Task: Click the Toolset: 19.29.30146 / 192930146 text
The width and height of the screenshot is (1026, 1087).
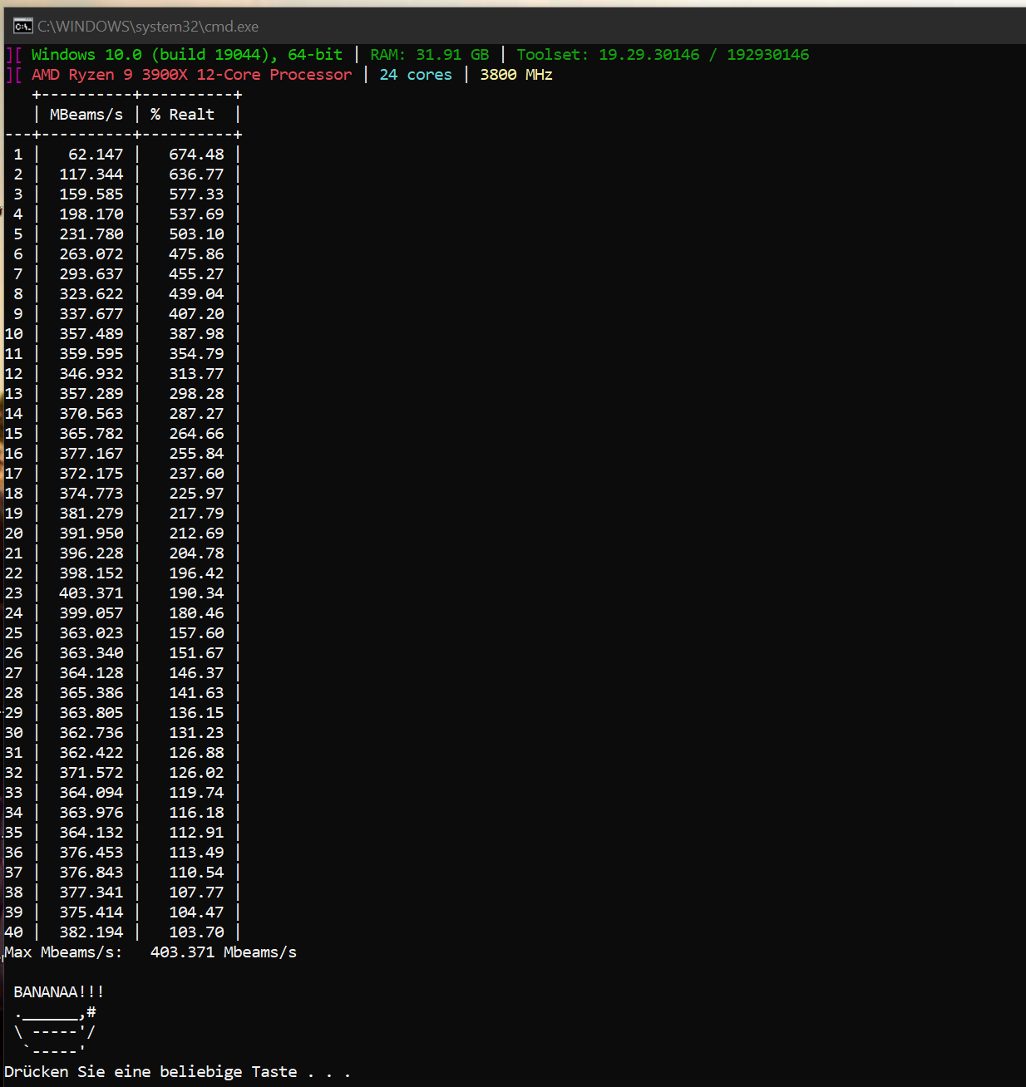Action: pos(663,55)
